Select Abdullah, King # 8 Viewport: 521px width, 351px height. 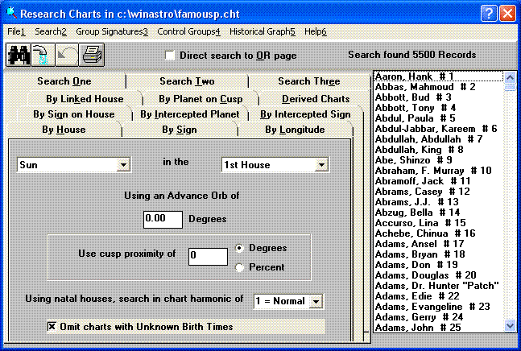(438, 150)
